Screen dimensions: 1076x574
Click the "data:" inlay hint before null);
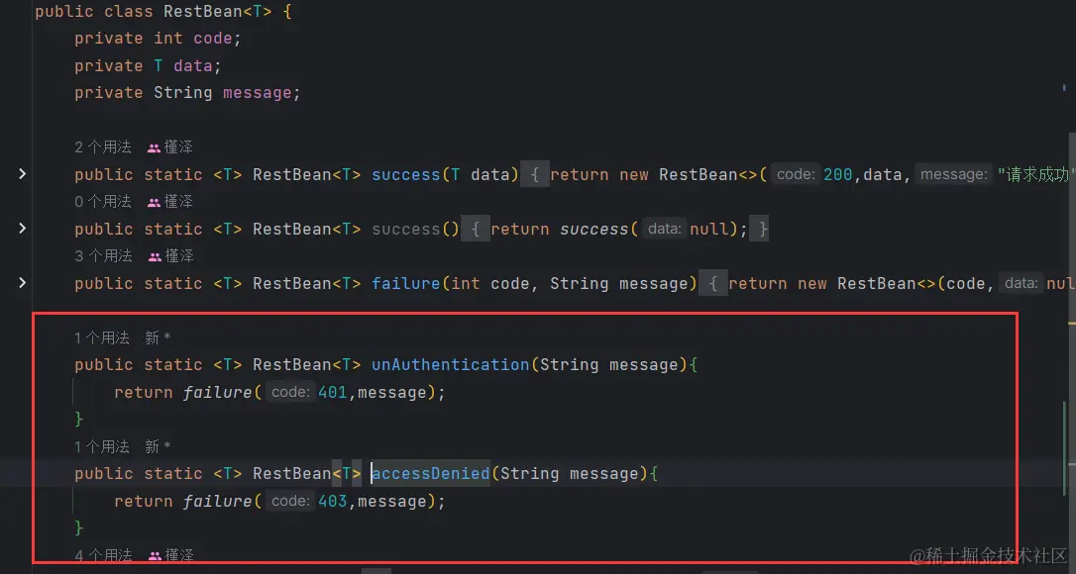pos(664,229)
